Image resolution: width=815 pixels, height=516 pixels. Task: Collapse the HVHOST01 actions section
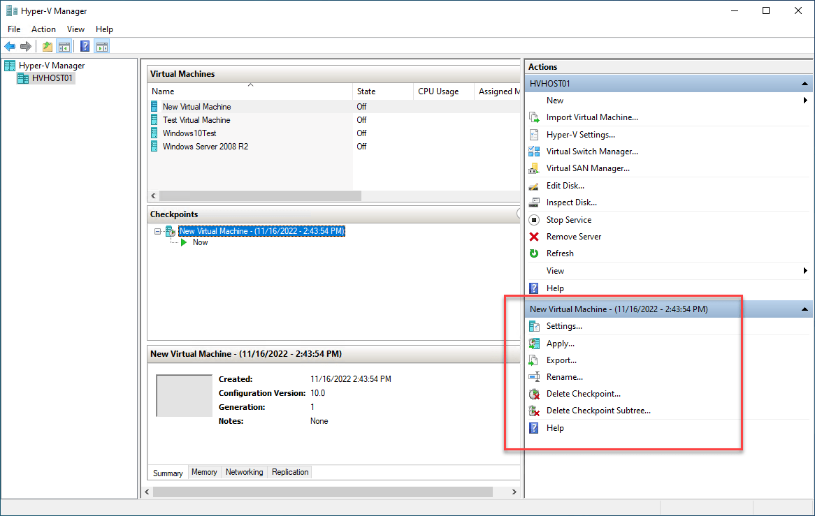pos(805,84)
